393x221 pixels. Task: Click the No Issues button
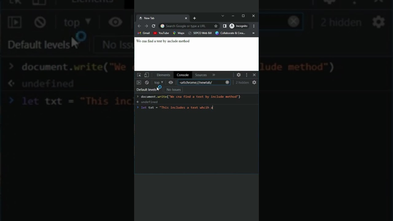pyautogui.click(x=173, y=90)
